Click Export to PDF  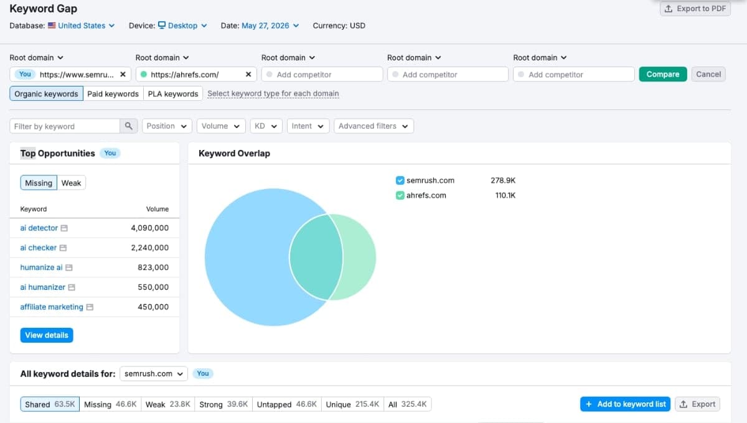pos(695,9)
